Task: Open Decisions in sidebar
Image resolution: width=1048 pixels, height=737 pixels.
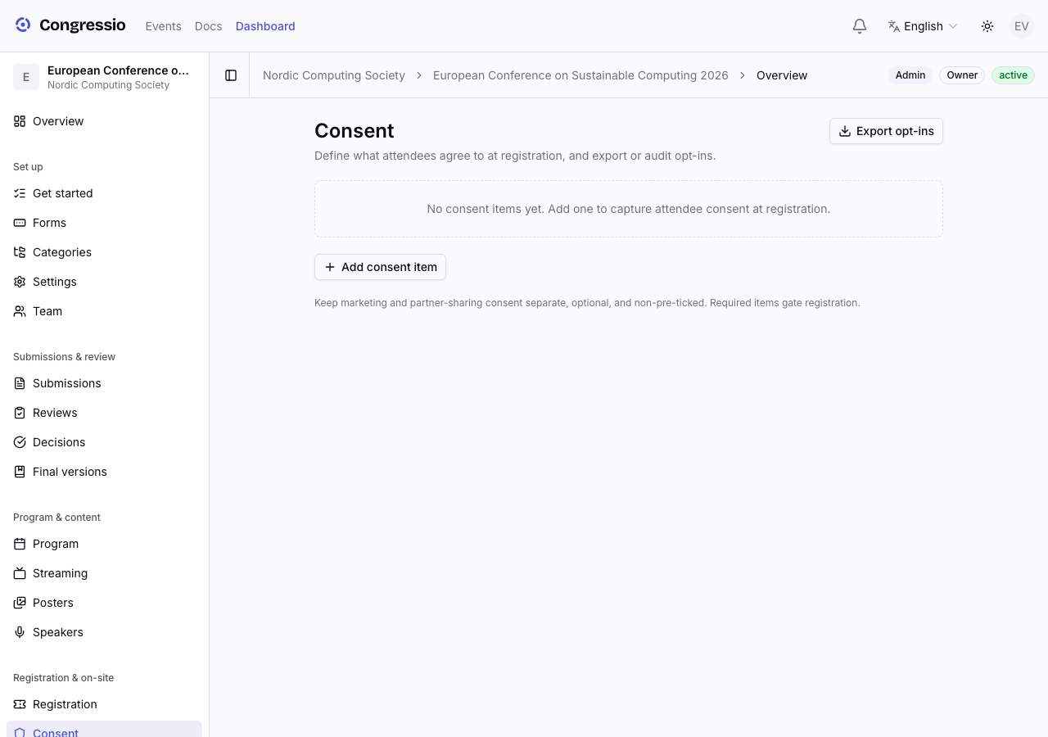Action: coord(104,442)
